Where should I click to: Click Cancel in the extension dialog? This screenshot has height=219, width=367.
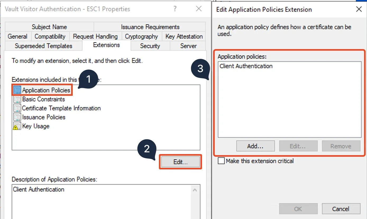pos(341,209)
